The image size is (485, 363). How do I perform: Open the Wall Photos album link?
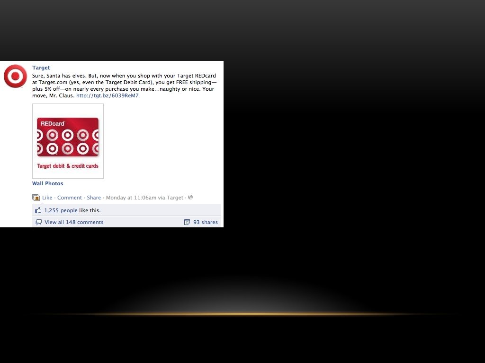48,183
